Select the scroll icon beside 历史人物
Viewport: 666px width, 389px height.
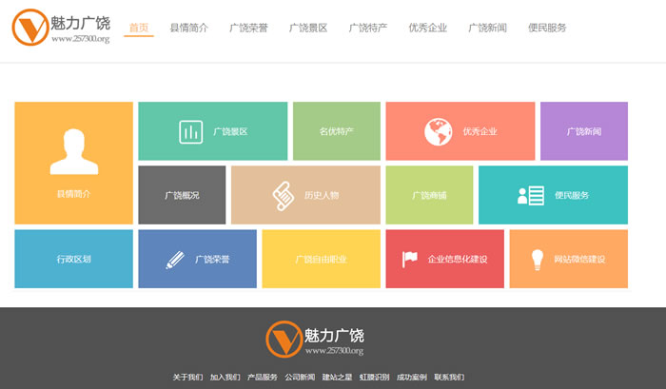pos(283,195)
